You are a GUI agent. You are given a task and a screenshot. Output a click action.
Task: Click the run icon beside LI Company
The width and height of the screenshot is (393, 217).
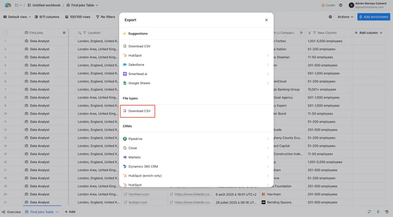click(301, 33)
